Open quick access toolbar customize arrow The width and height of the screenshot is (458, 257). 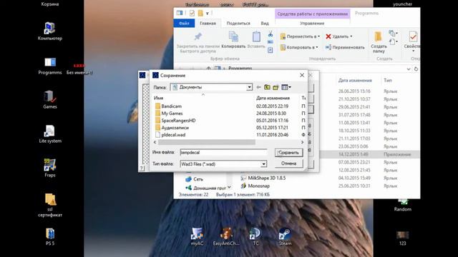click(x=208, y=14)
